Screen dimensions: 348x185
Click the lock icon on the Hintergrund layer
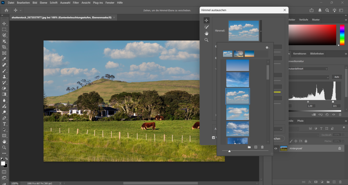pos(340,148)
